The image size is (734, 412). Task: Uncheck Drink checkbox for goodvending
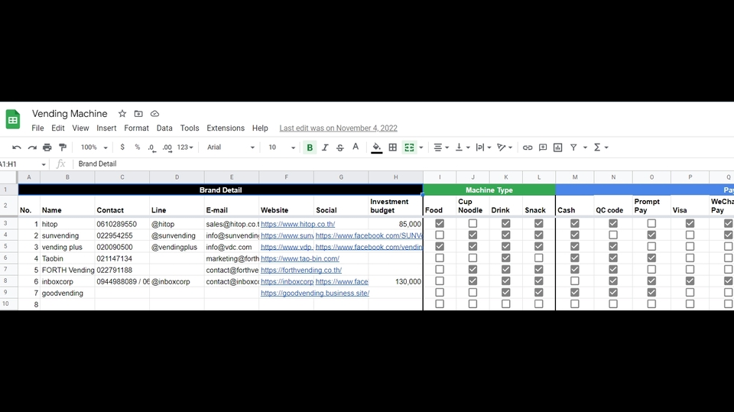point(506,292)
